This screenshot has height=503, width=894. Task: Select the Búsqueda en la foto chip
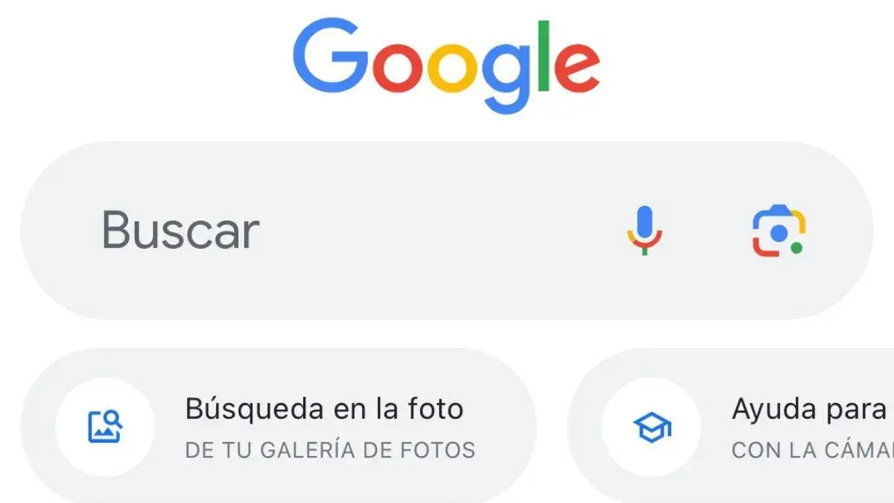click(x=278, y=427)
